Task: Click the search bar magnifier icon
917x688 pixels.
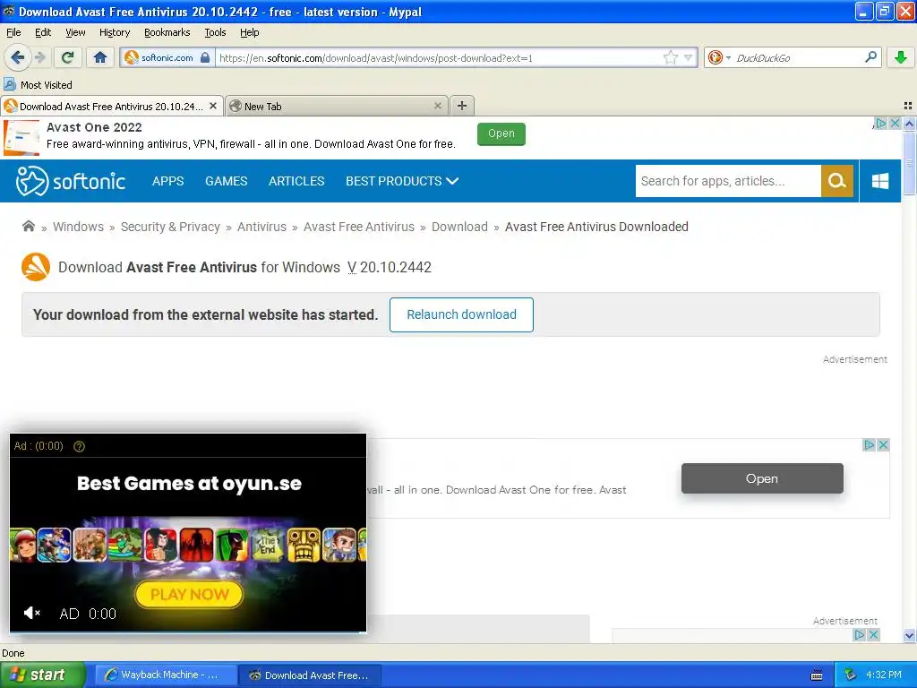Action: click(870, 57)
